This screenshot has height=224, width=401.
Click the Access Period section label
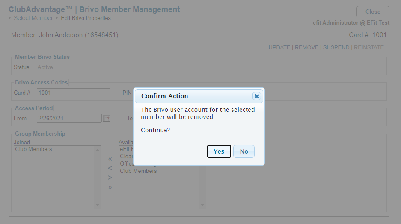34,108
